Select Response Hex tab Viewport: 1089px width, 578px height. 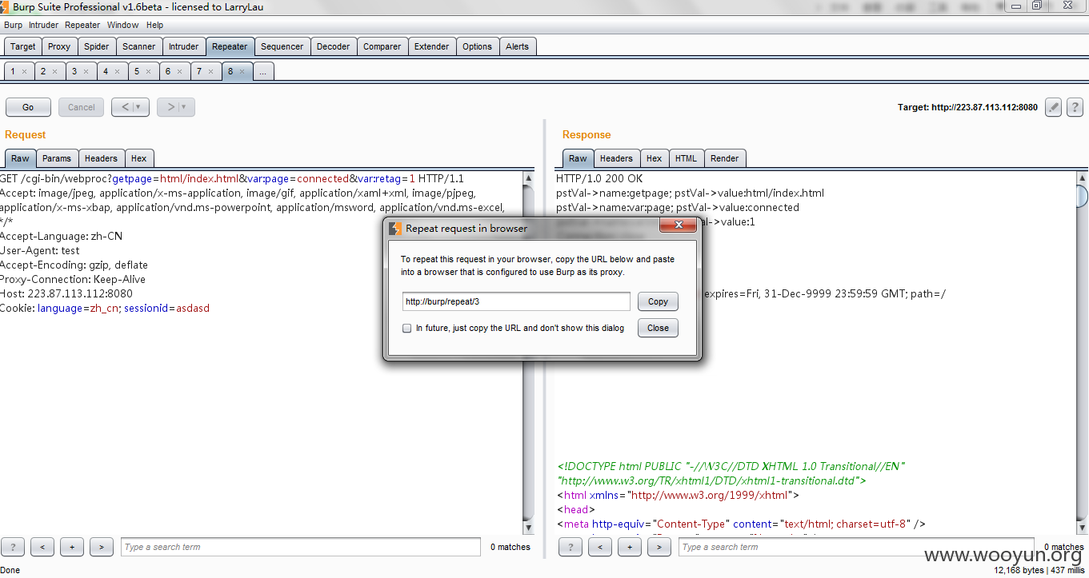(x=655, y=158)
